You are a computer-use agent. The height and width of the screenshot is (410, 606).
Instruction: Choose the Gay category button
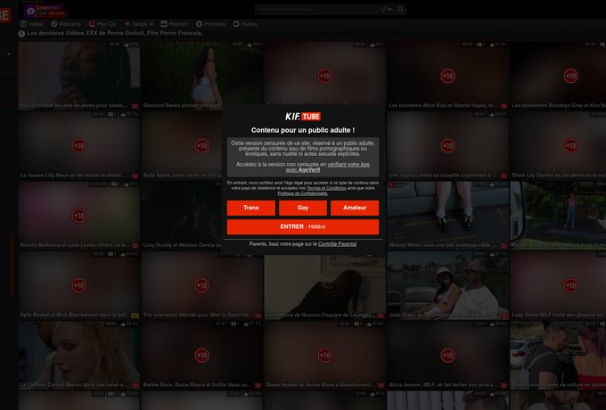pos(303,208)
